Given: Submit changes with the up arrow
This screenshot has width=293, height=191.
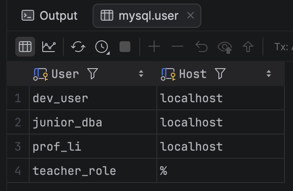Looking at the screenshot, I should 248,47.
